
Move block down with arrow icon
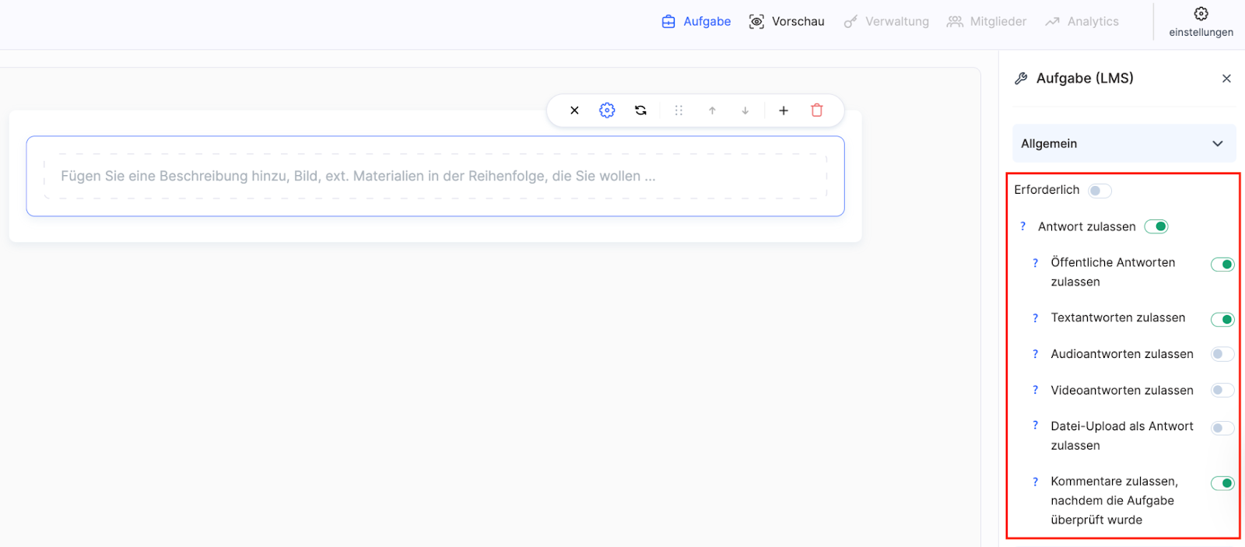coord(745,110)
